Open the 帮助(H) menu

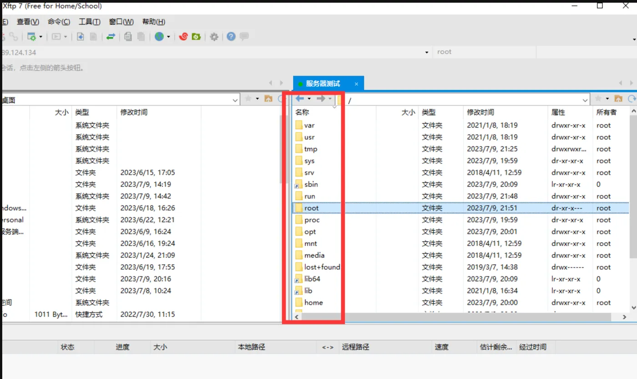(x=153, y=22)
